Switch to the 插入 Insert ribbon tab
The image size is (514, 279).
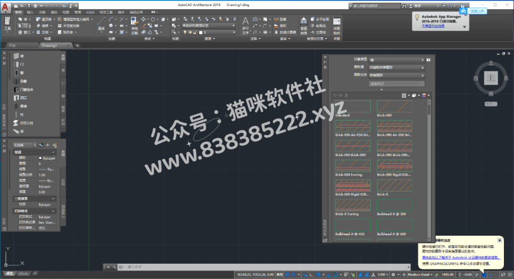30,12
